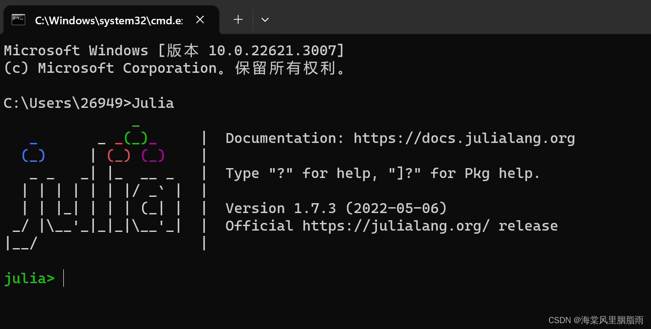Select the C:\Windows\system32\cmd.exe tab

[108, 20]
